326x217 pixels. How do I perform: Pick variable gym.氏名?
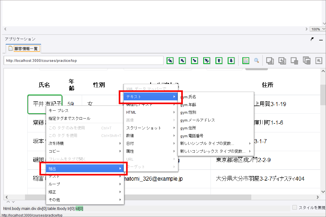click(x=216, y=97)
